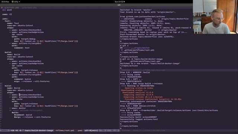Click 'From github.com:justanotherdot/actions' line
This screenshot has width=238, height=134.
click(x=142, y=16)
